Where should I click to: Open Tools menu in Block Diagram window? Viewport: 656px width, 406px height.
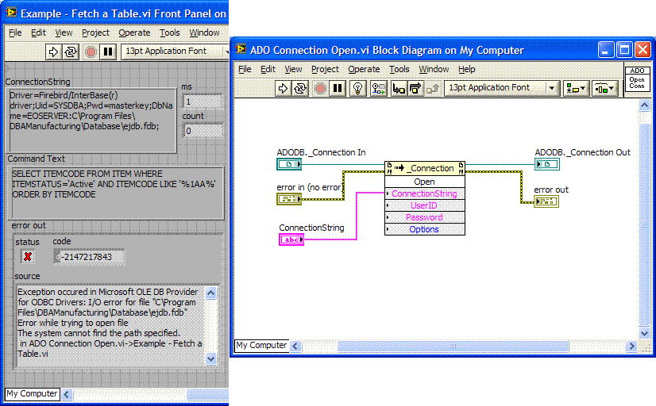tap(399, 69)
